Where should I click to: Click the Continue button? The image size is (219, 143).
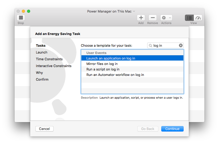click(172, 129)
